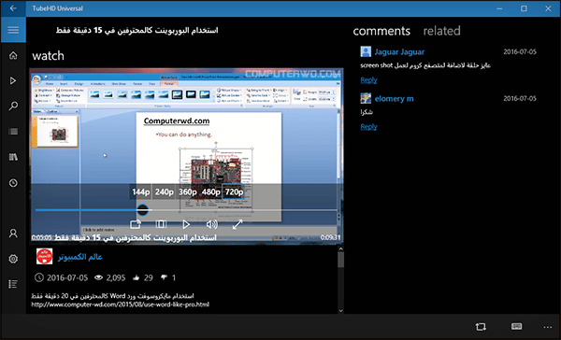Reply to elomery m's comment
The image size is (561, 340).
(368, 126)
